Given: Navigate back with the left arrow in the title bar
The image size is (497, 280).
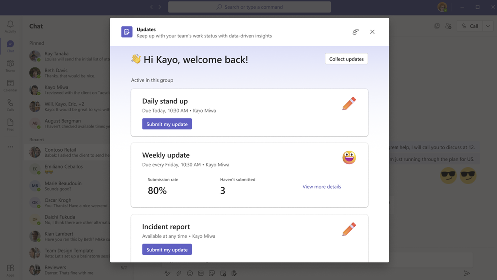Looking at the screenshot, I should point(152,7).
